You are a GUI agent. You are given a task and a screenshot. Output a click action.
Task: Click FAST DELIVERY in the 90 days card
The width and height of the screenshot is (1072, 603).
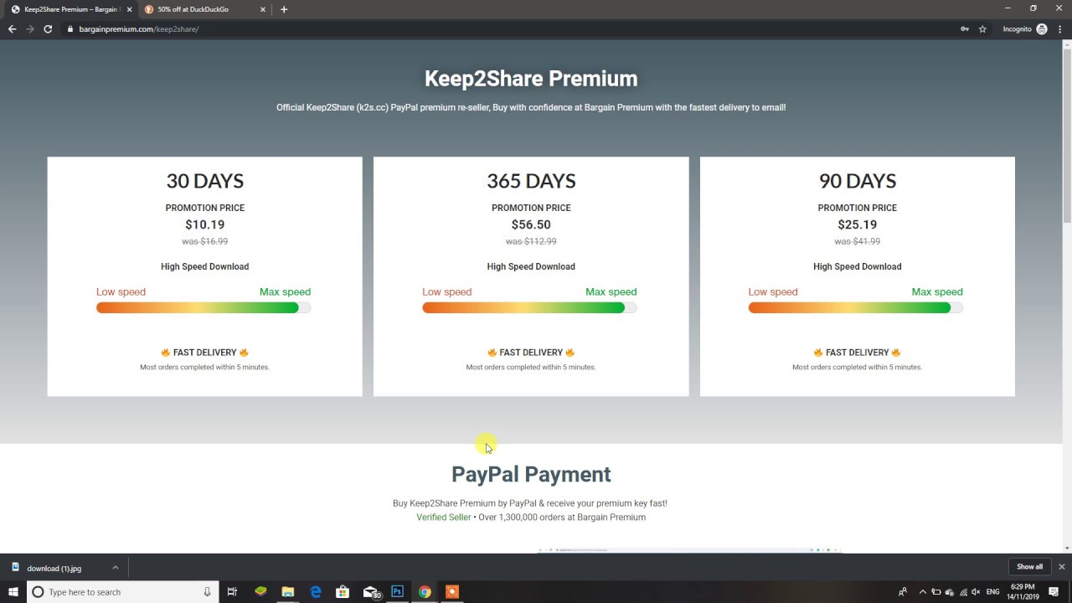858,353
